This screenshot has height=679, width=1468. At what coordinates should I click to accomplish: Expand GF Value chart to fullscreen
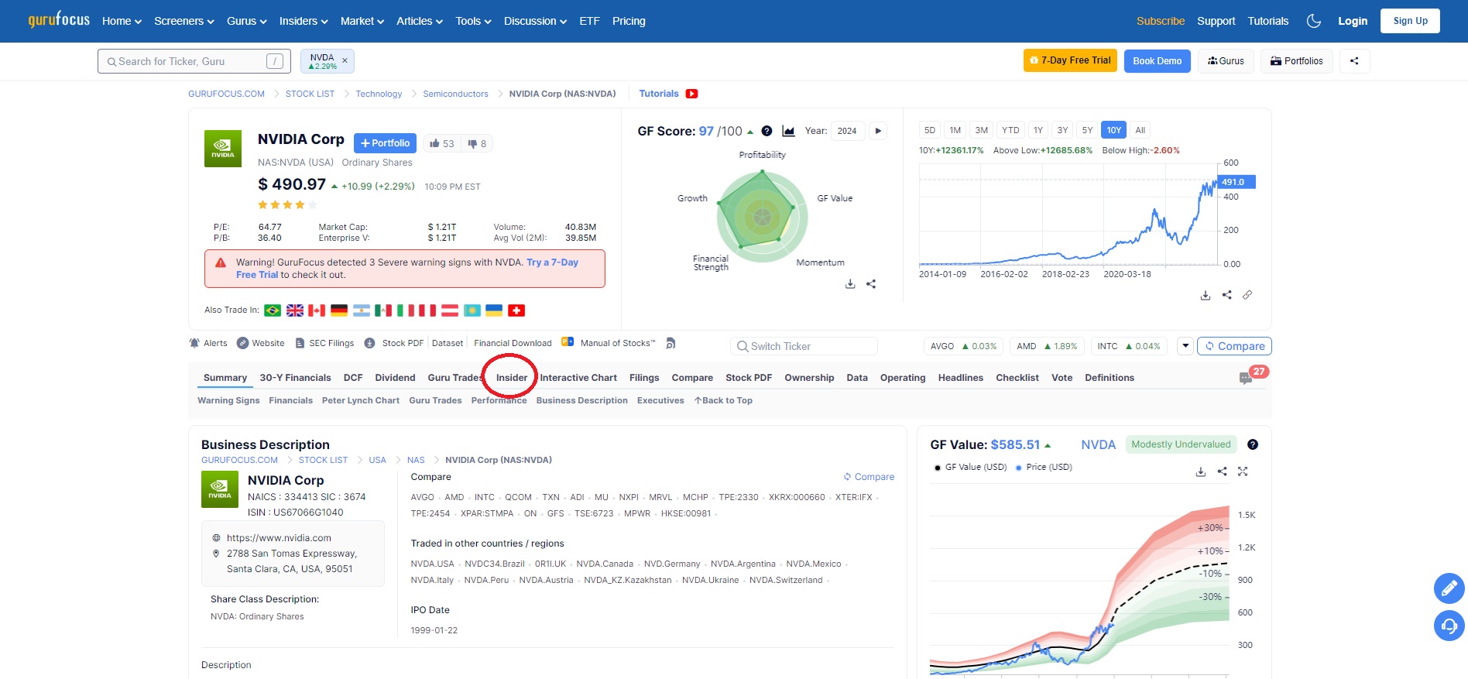1243,472
